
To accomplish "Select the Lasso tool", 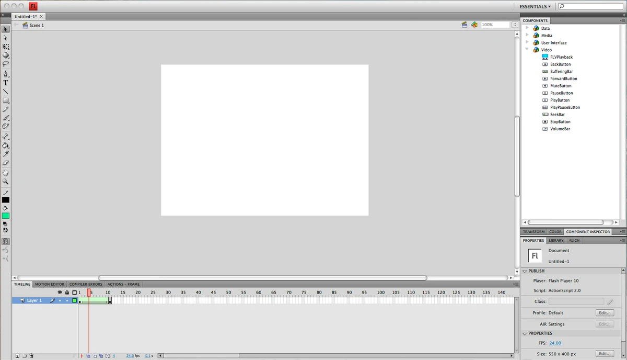I will pos(6,65).
